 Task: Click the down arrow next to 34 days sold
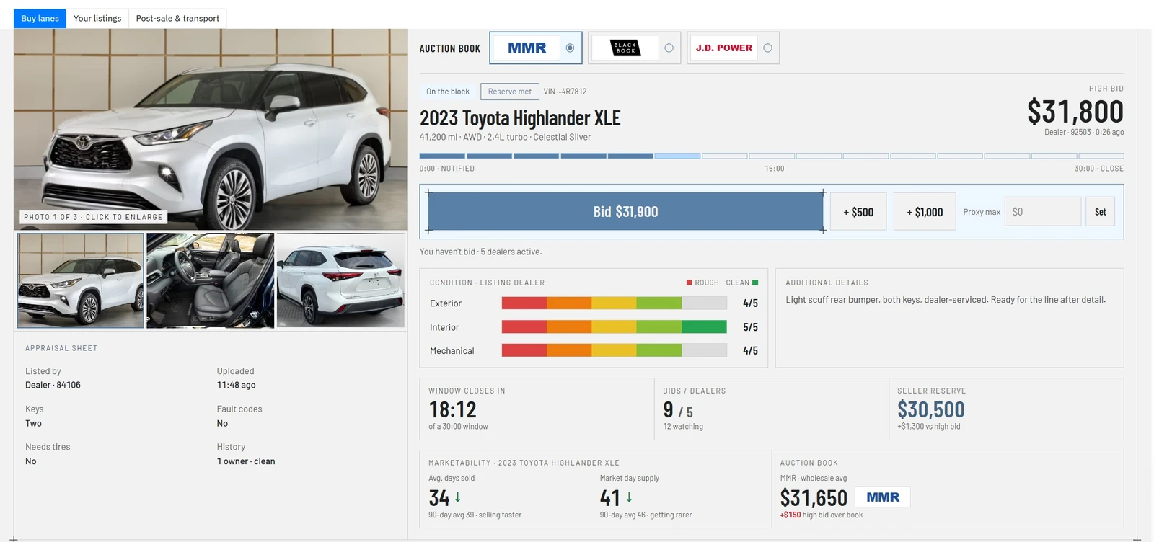[x=457, y=497]
